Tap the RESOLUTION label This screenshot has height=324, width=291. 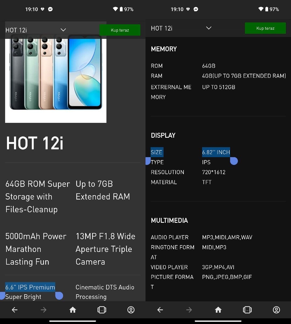(167, 172)
